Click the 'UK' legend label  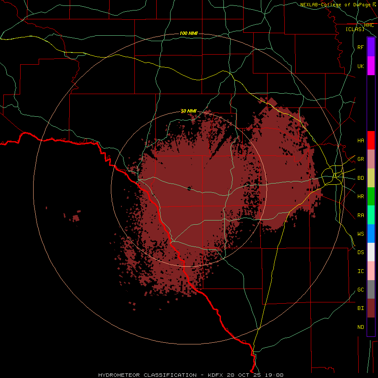pyautogui.click(x=360, y=66)
